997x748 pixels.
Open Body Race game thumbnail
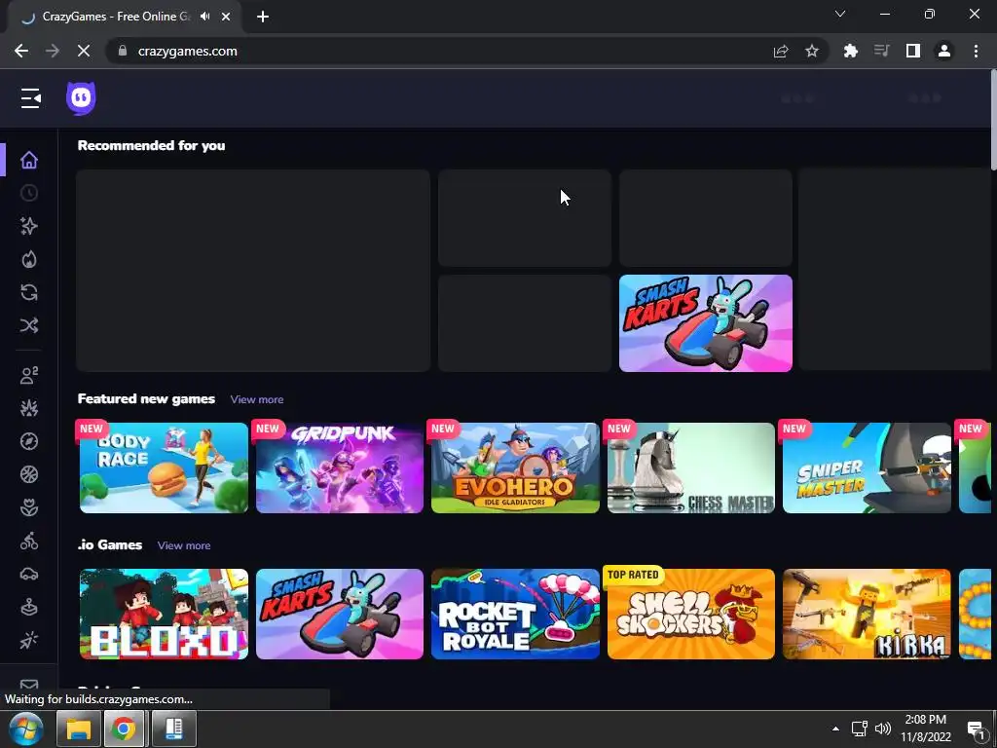click(x=164, y=467)
